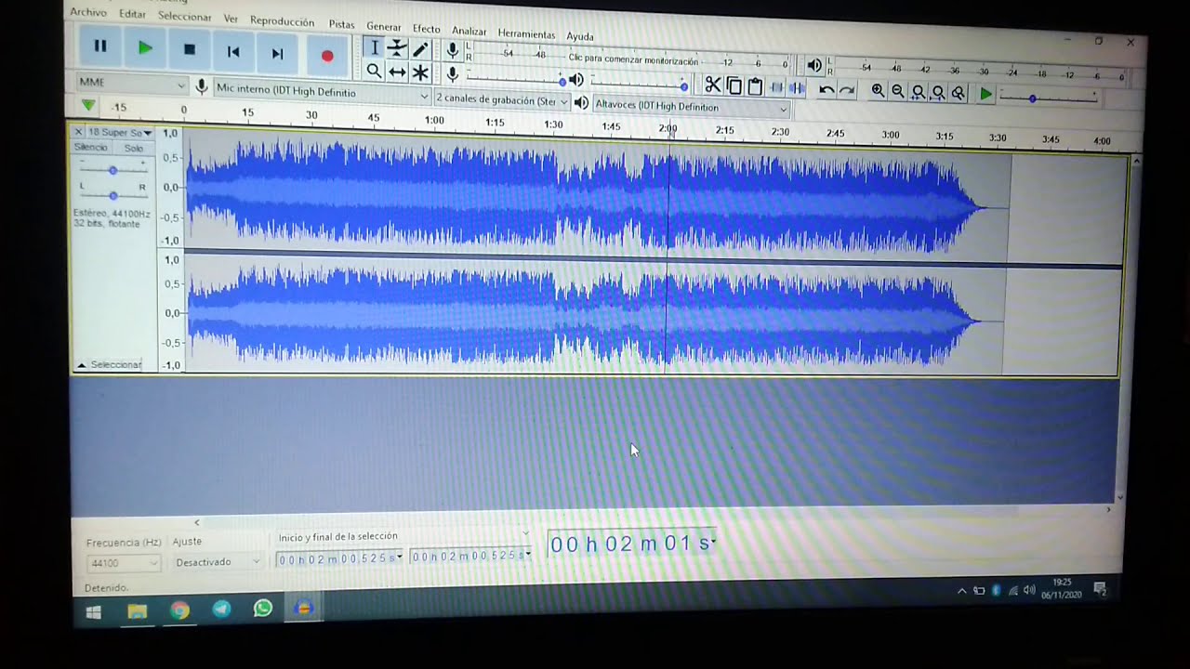Adjust the playback volume slider
Screen dimensions: 1190x669
point(638,85)
